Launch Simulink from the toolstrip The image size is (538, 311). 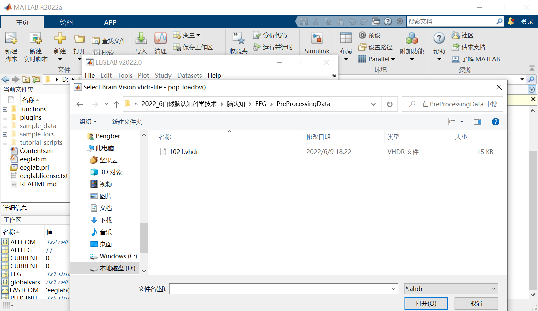(317, 38)
